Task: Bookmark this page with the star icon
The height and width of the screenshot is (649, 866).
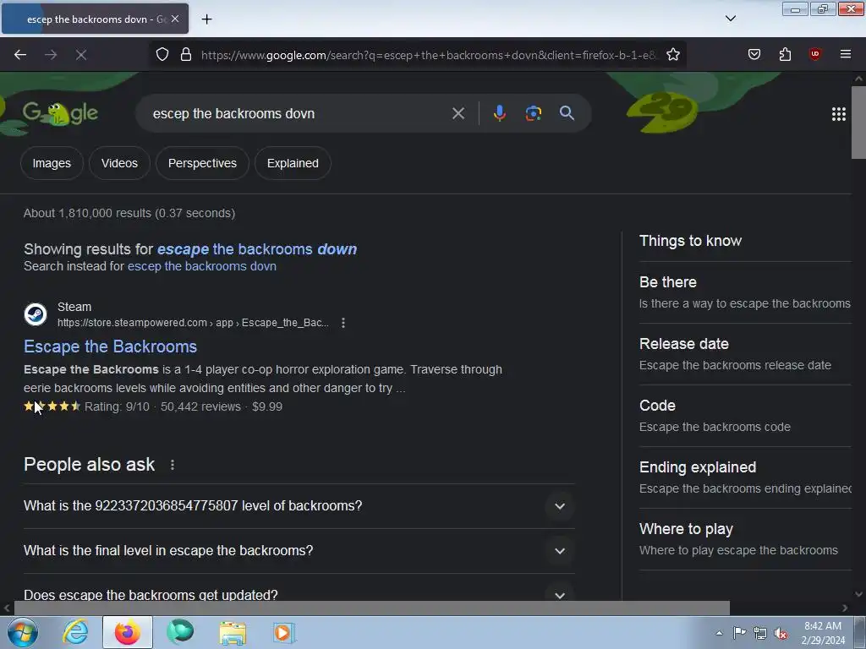Action: pyautogui.click(x=672, y=55)
